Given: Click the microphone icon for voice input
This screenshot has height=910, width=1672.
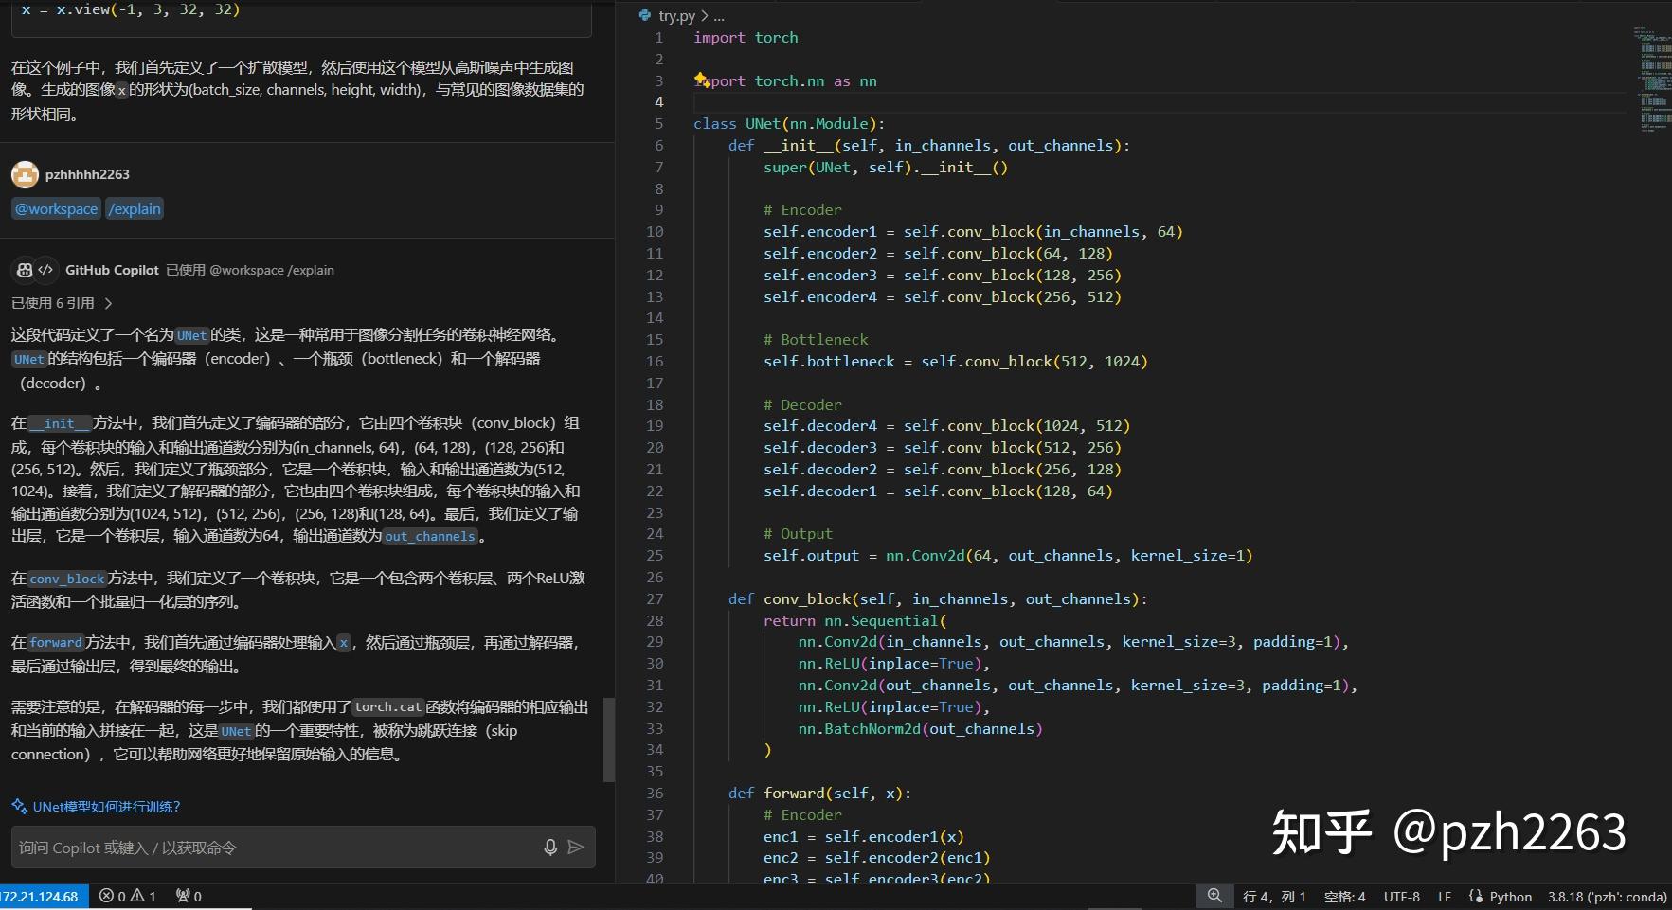Looking at the screenshot, I should pos(551,848).
